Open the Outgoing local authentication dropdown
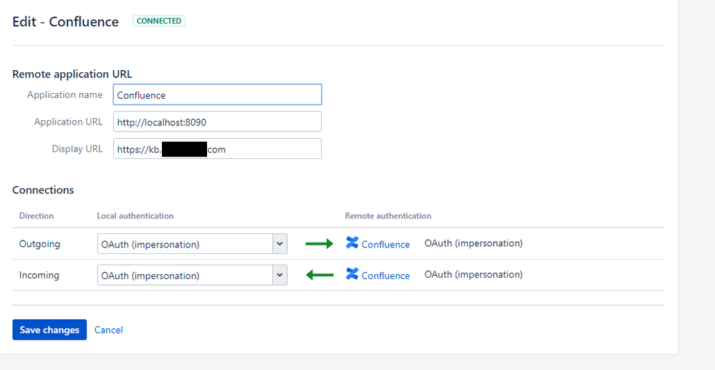The width and height of the screenshot is (715, 370). [193, 244]
